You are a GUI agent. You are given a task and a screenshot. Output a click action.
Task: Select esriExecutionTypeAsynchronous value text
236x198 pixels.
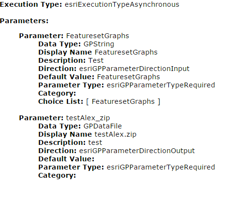point(122,5)
